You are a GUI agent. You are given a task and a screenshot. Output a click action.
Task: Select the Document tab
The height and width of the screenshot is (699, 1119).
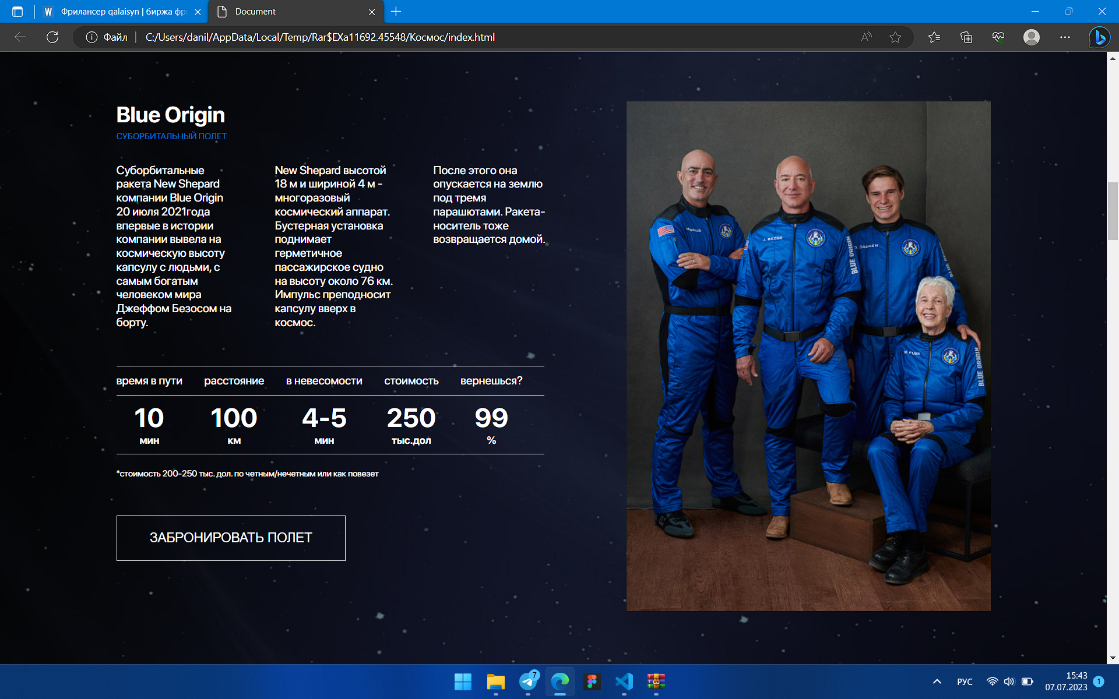tap(296, 12)
